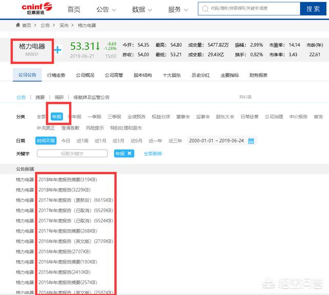Toggle 特别处理和退市 category filter
Image resolution: width=329 pixels, height=295 pixels.
tap(125, 128)
